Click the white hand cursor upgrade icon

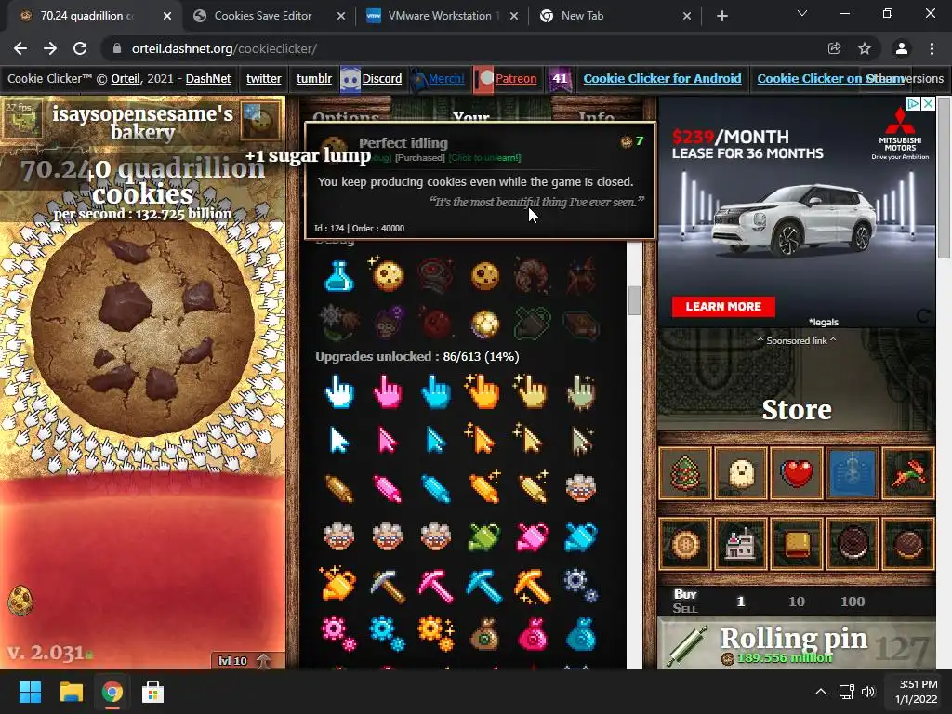pos(338,391)
